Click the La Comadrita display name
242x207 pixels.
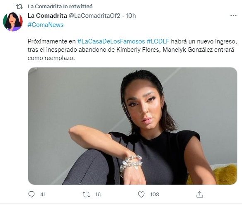[x=47, y=16]
